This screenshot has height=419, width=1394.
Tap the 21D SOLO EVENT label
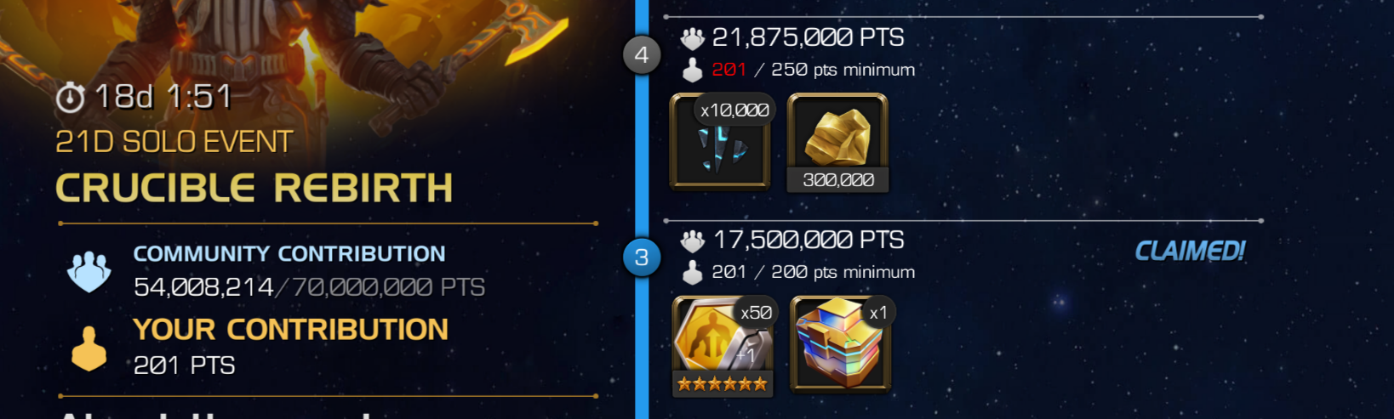coord(174,142)
